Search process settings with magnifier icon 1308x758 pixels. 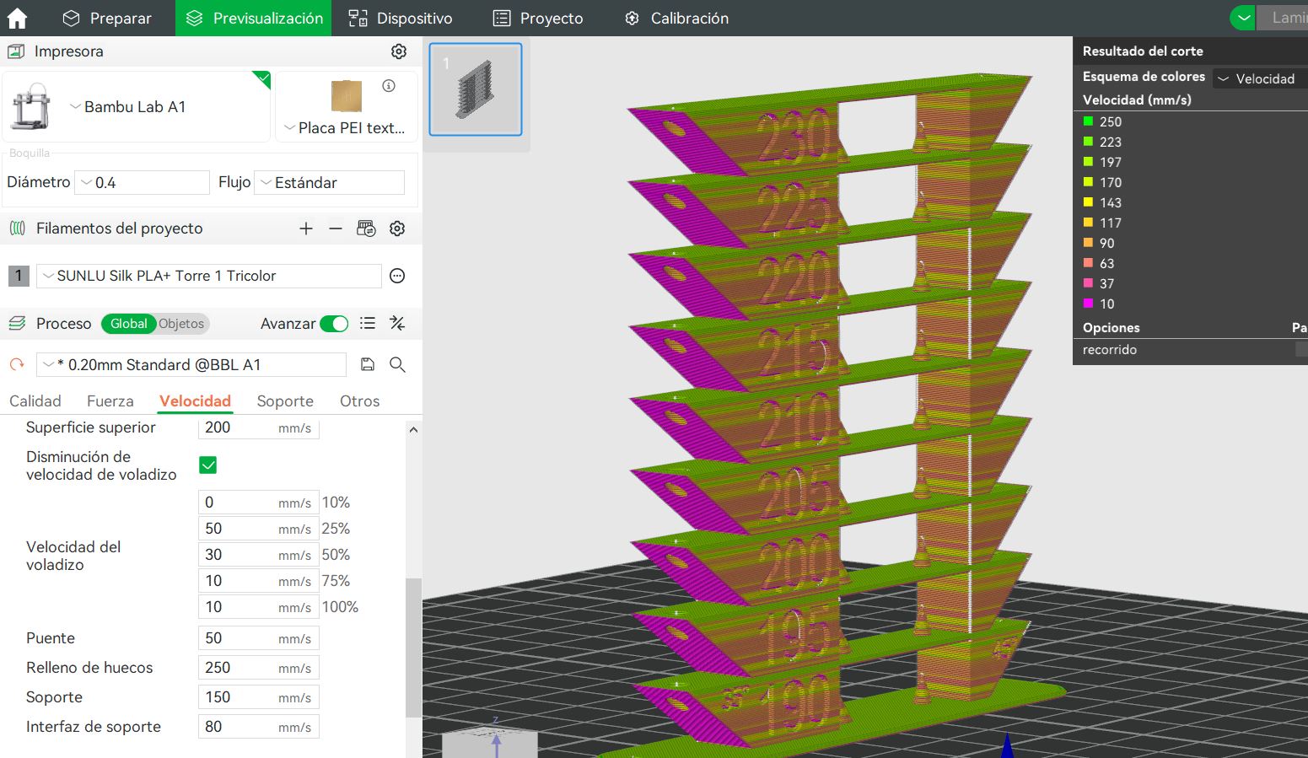(397, 364)
